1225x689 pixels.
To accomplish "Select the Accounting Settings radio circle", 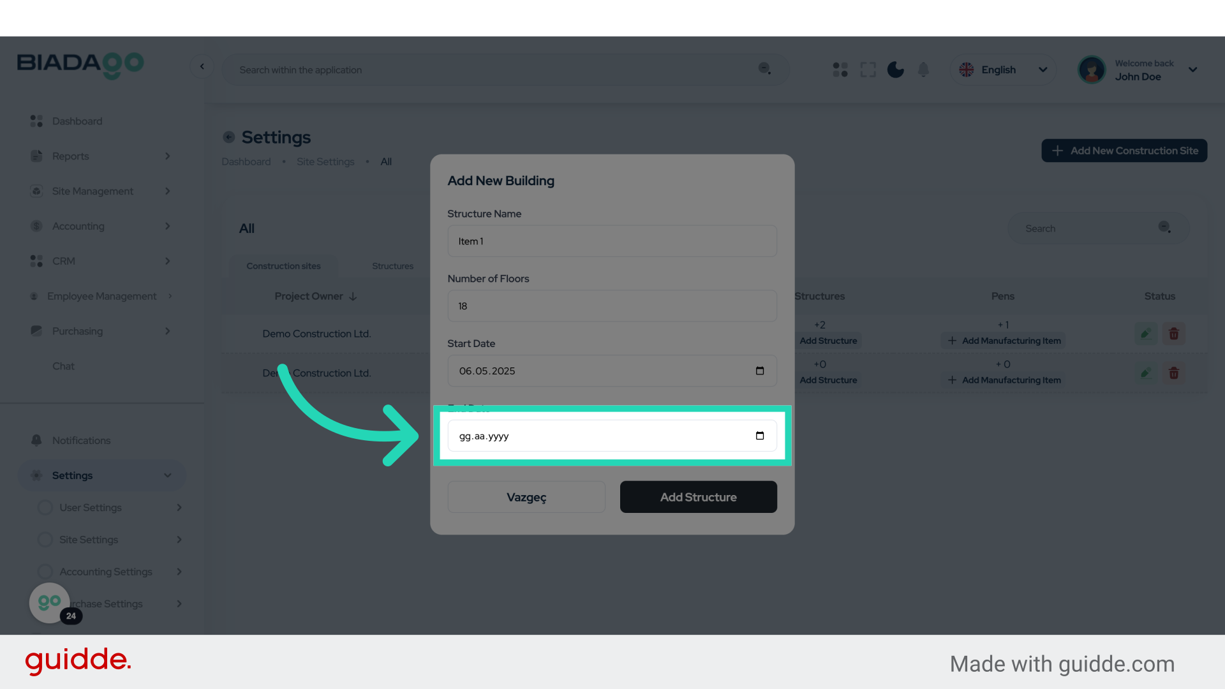I will point(45,572).
